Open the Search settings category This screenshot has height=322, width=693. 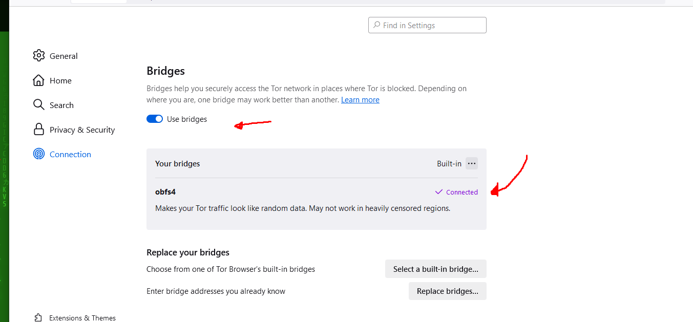click(x=54, y=105)
